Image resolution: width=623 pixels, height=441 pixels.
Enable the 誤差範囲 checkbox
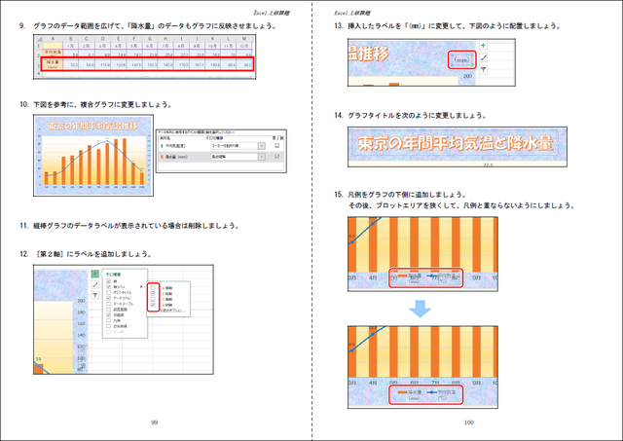click(x=109, y=310)
